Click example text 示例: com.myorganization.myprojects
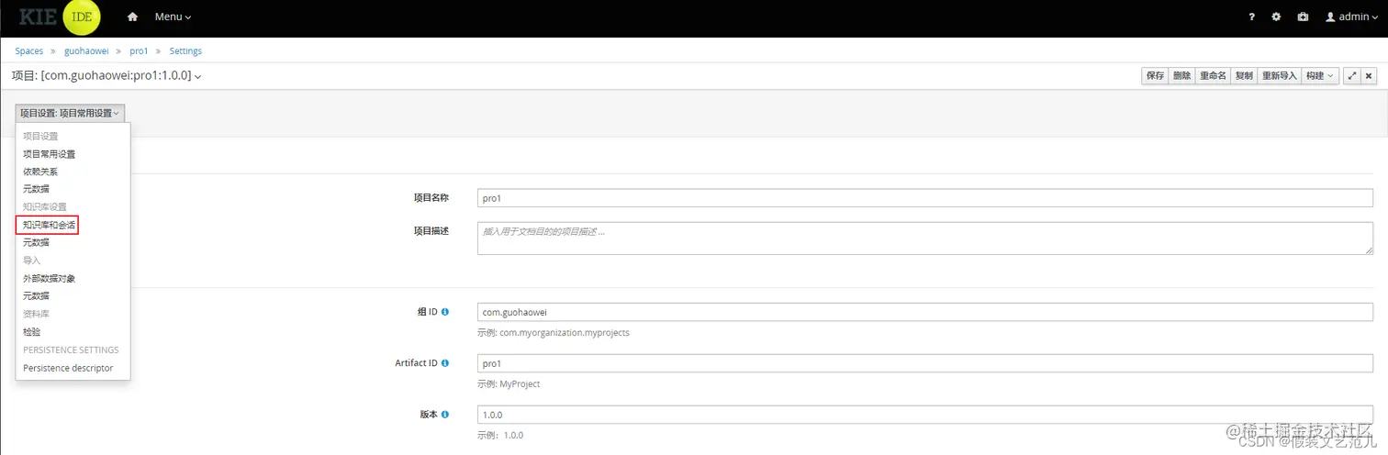The width and height of the screenshot is (1388, 455). click(x=554, y=333)
